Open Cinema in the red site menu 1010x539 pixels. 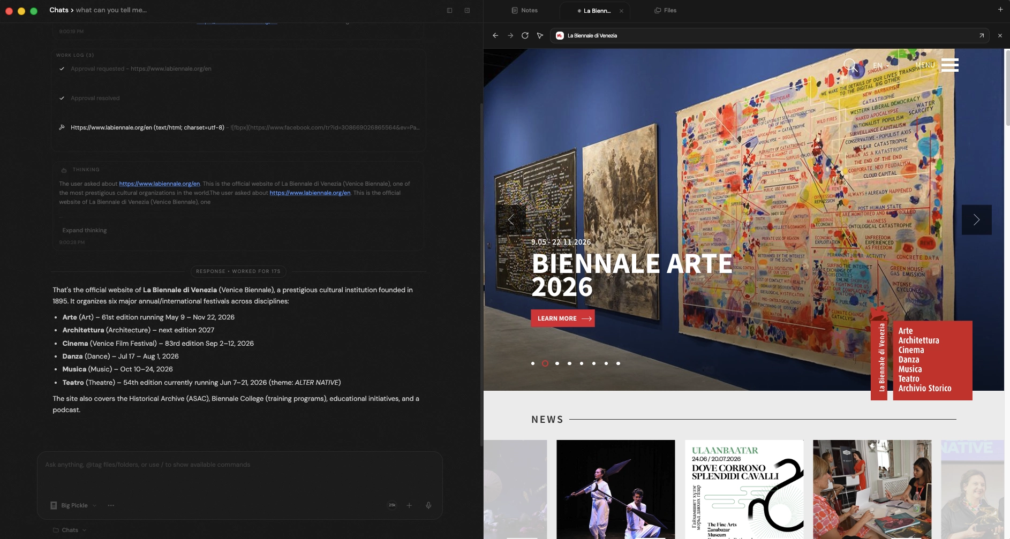click(x=911, y=350)
